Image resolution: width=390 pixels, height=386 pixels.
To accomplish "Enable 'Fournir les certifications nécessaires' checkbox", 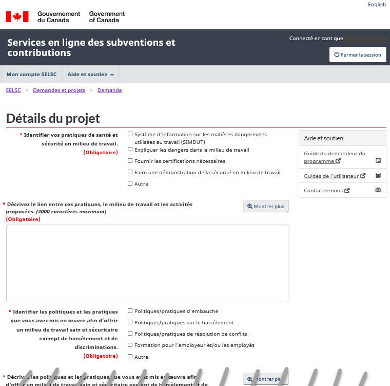I will [130, 161].
